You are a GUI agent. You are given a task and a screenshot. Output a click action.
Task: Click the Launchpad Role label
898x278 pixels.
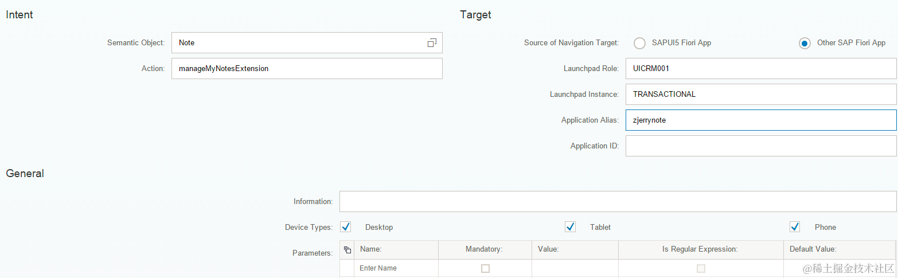(591, 69)
